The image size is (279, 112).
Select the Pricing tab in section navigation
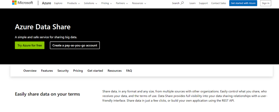pyautogui.click(x=78, y=71)
